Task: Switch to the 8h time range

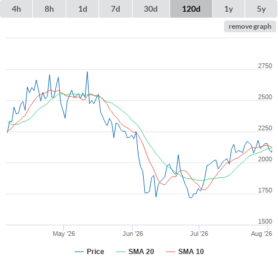Action: 49,9
